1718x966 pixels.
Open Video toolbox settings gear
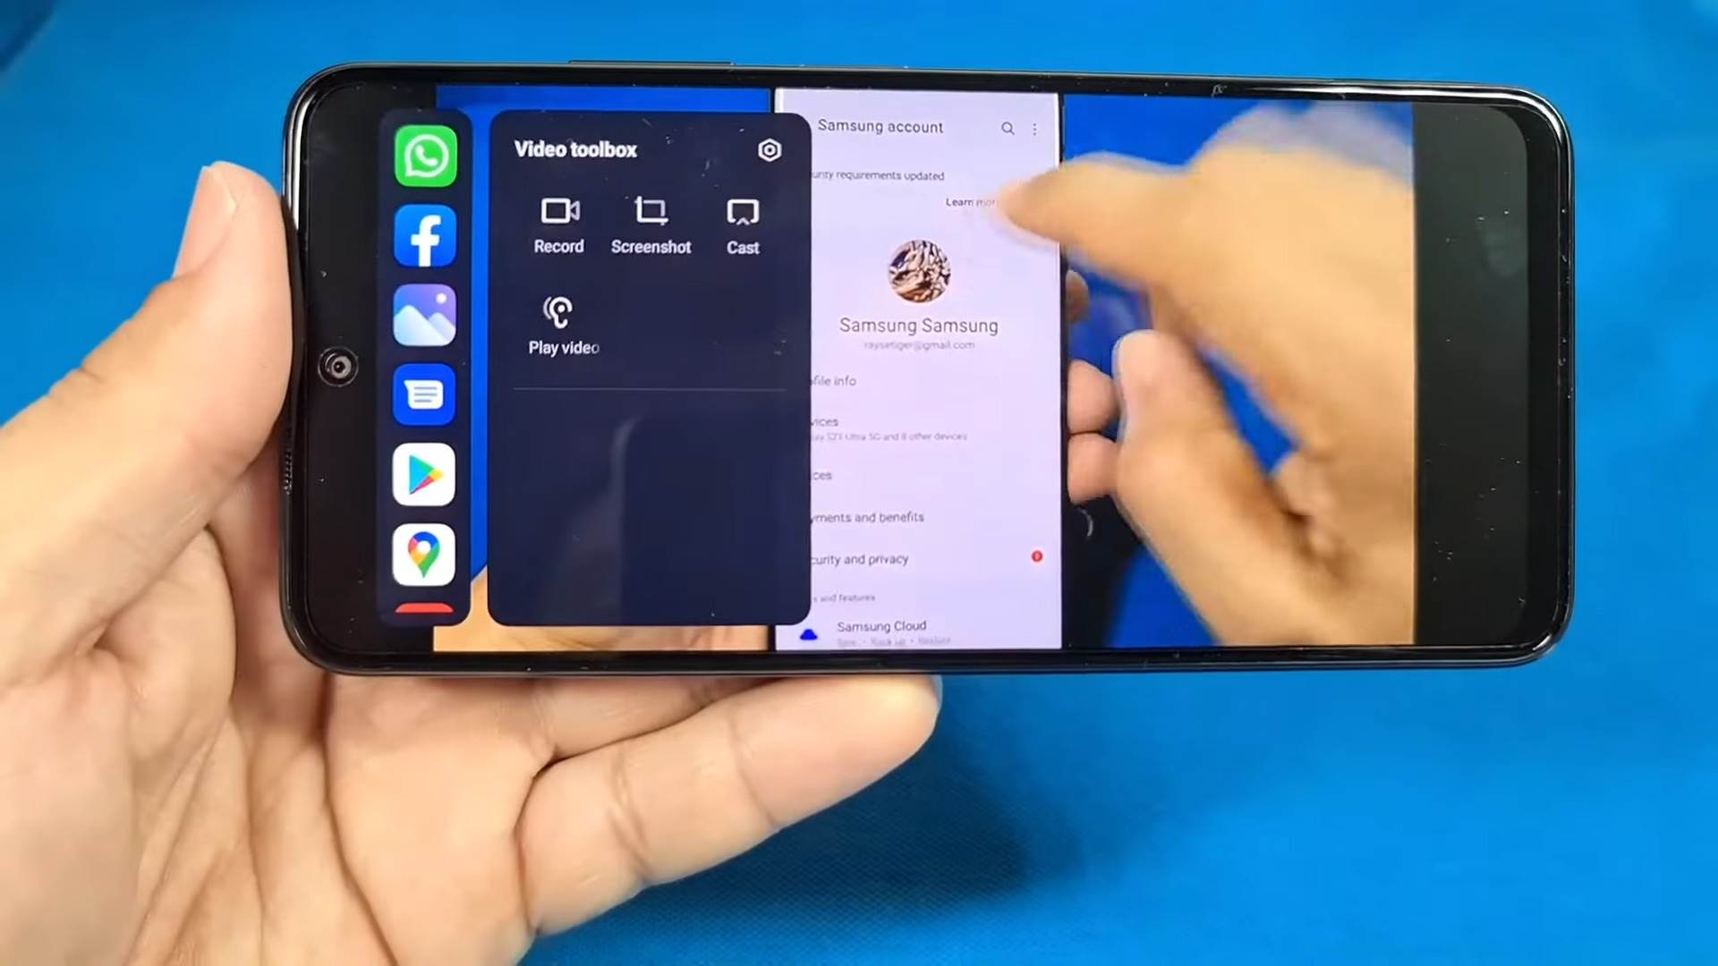(x=770, y=149)
